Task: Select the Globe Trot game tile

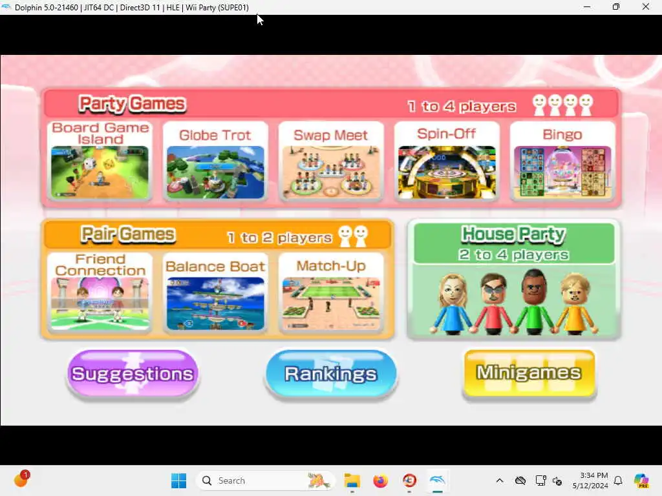Action: (x=215, y=160)
